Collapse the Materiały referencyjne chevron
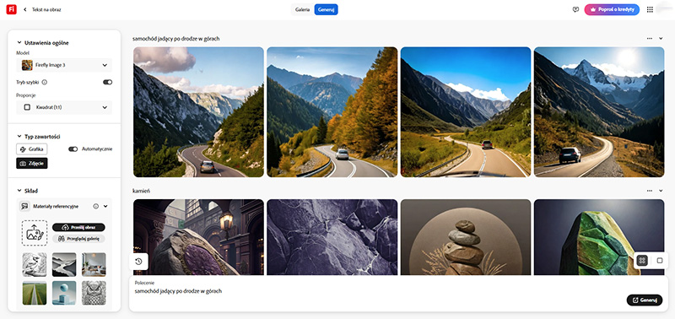Image resolution: width=675 pixels, height=319 pixels. point(105,206)
